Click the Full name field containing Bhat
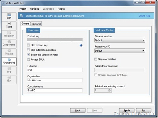 (55, 70)
